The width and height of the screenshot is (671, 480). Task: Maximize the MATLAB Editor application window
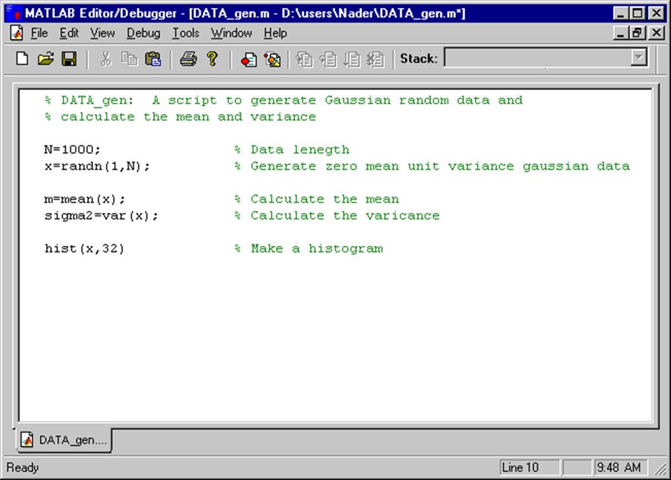coord(637,13)
